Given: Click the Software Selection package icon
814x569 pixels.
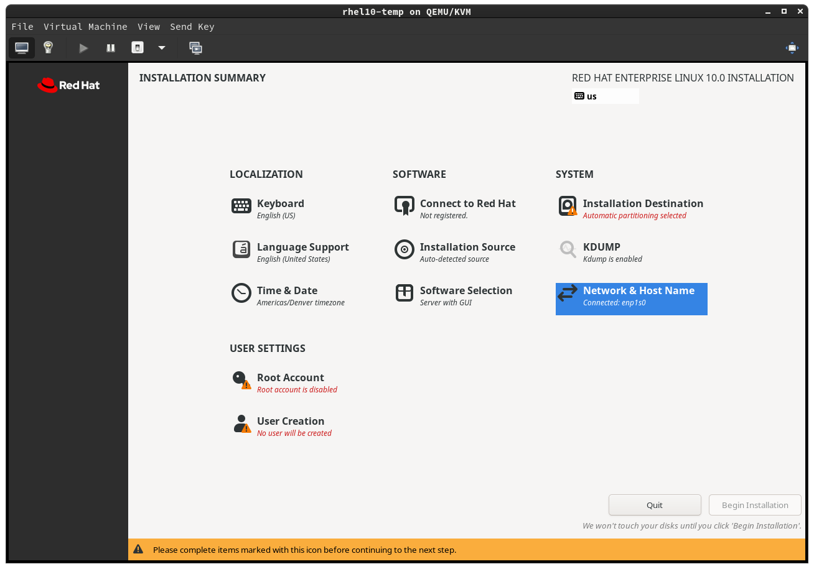Looking at the screenshot, I should point(405,293).
